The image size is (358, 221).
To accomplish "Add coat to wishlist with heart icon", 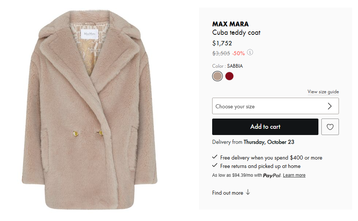I will point(330,127).
